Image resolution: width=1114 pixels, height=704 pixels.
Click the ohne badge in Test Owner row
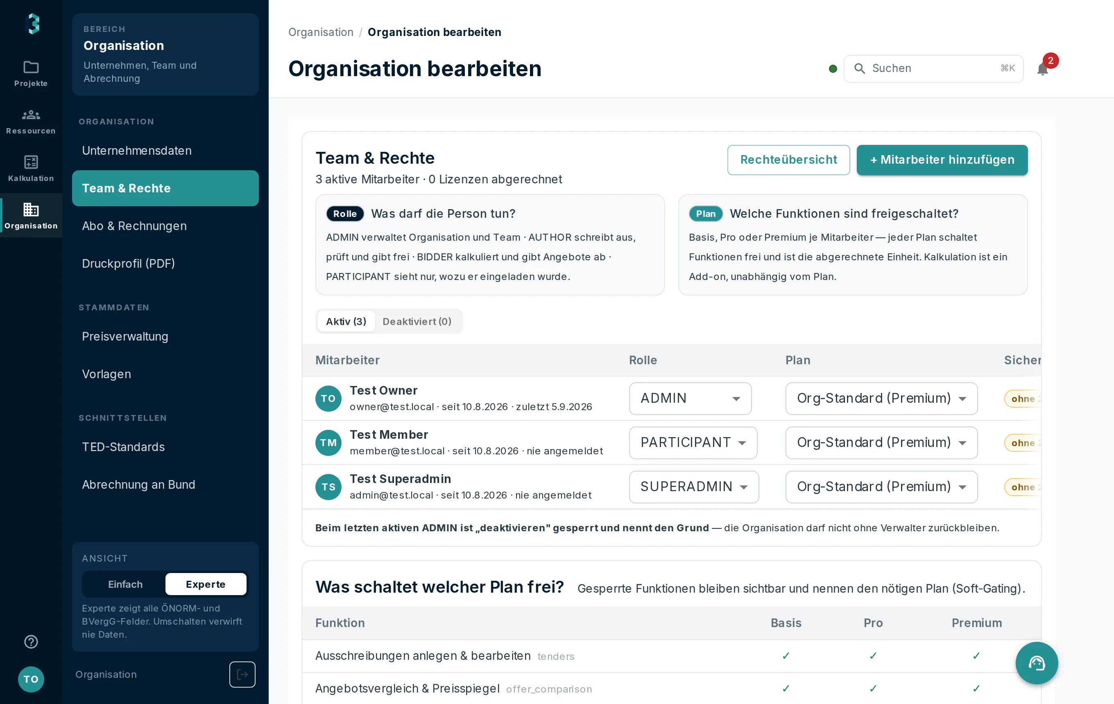coord(1022,398)
